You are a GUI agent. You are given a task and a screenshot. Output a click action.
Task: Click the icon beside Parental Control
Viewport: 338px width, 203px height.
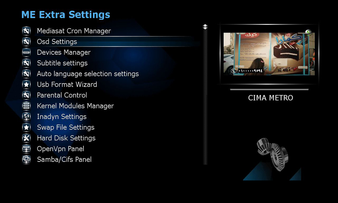tap(26, 95)
